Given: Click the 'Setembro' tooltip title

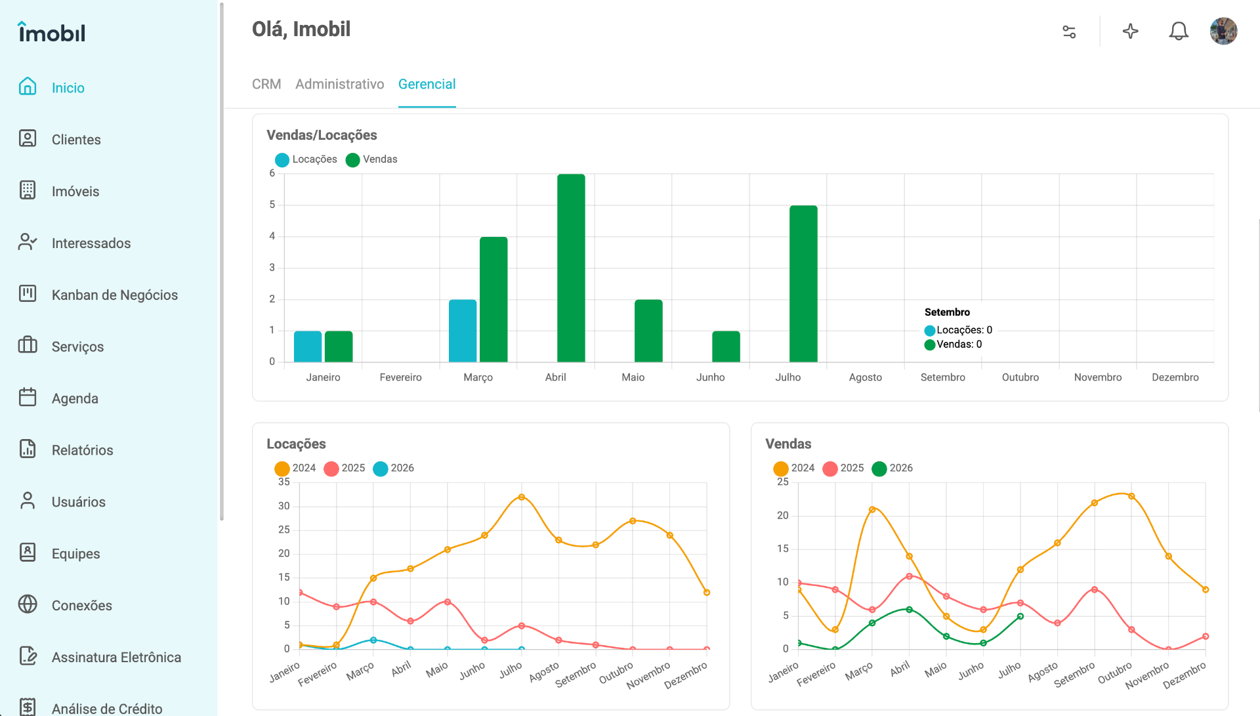Looking at the screenshot, I should [x=947, y=312].
